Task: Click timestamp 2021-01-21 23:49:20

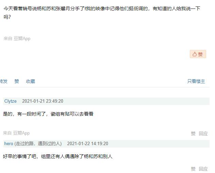Action: point(43,101)
